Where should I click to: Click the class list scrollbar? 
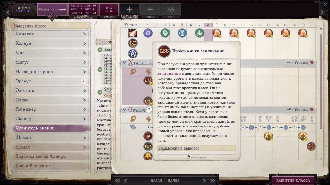[x=90, y=92]
